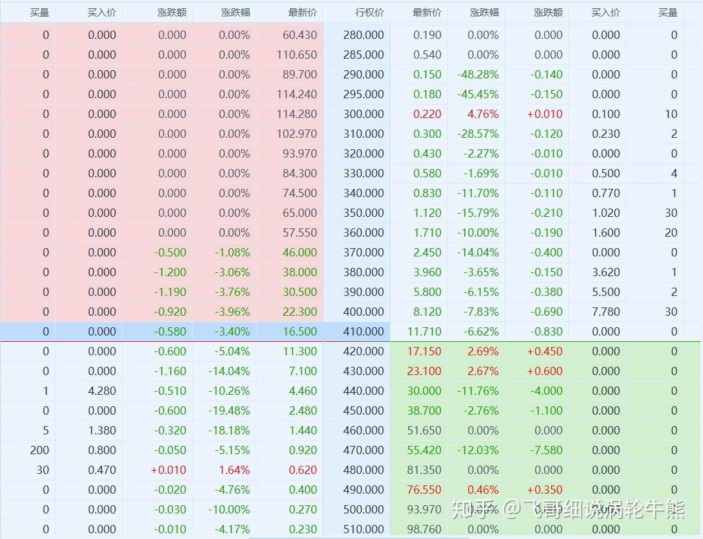Click the 最新价 header above 60.430
Viewport: 703px width, 539px height.
[x=302, y=13]
